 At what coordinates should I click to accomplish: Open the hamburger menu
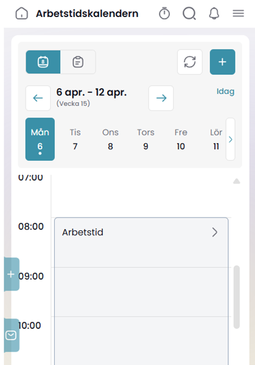[x=238, y=13]
